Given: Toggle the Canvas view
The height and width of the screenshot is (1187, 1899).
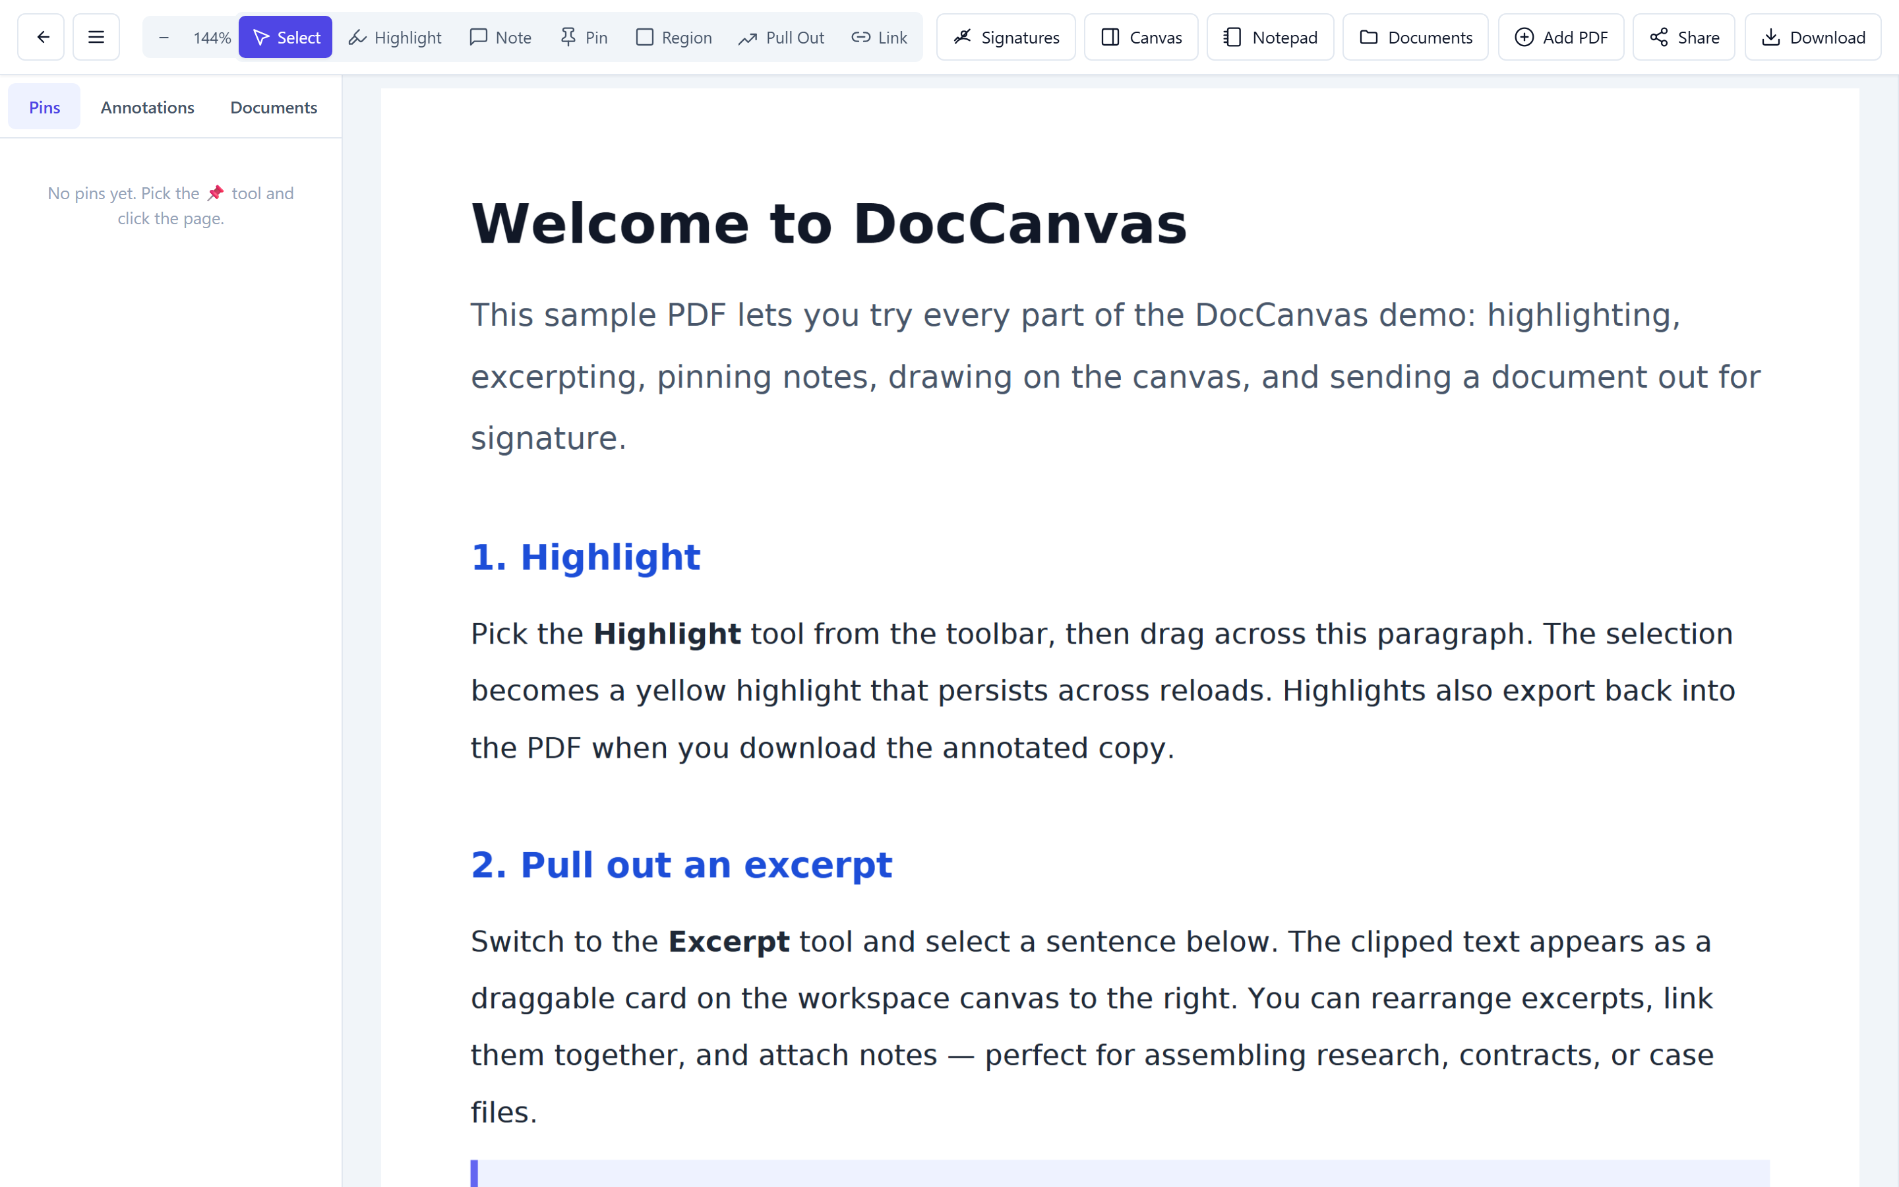Looking at the screenshot, I should coord(1141,37).
